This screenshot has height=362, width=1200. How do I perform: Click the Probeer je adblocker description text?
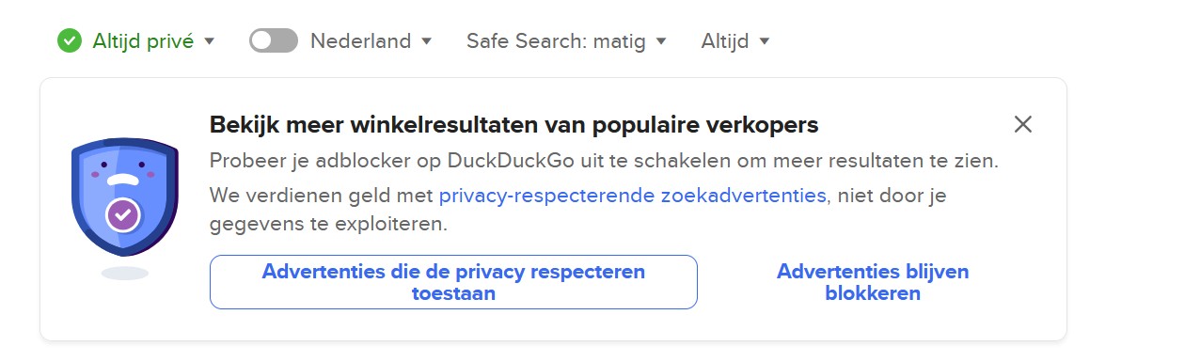click(x=604, y=160)
